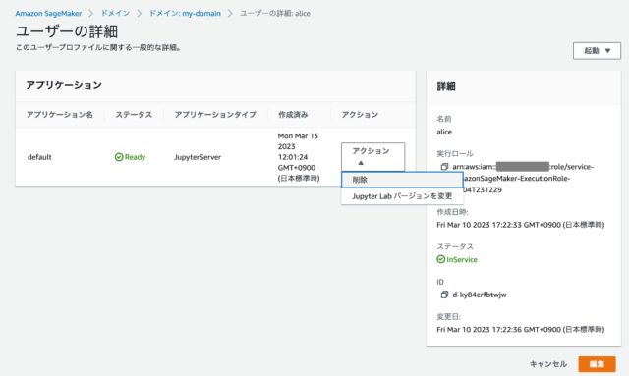Copy the domain ID d-ky84erfbtwjw icon

click(444, 295)
